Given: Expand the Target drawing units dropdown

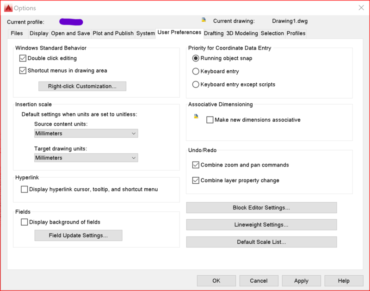Looking at the screenshot, I should (x=86, y=158).
